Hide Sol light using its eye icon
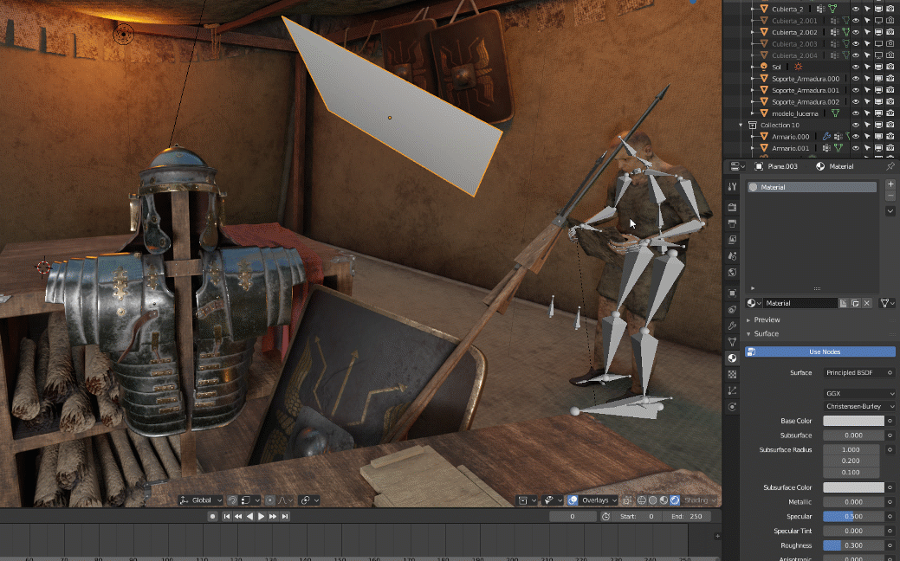The height and width of the screenshot is (561, 900). 855,67
